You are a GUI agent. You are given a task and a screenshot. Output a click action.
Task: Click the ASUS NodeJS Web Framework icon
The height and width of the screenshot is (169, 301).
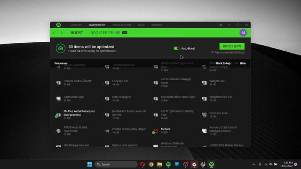click(58, 131)
